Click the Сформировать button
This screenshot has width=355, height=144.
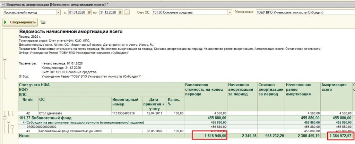click(x=20, y=22)
